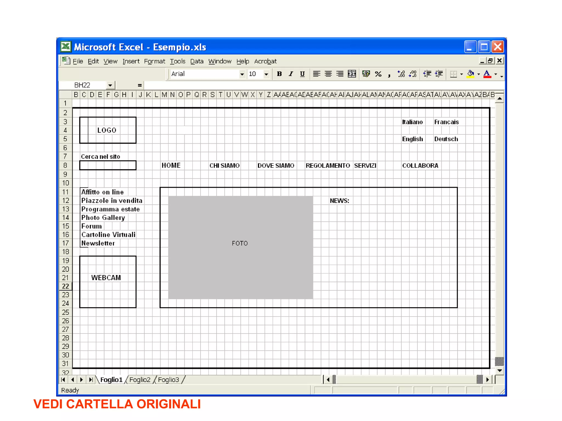Viewport: 562px width, 421px height.
Task: Click the Edit Formula equals button
Action: click(140, 85)
